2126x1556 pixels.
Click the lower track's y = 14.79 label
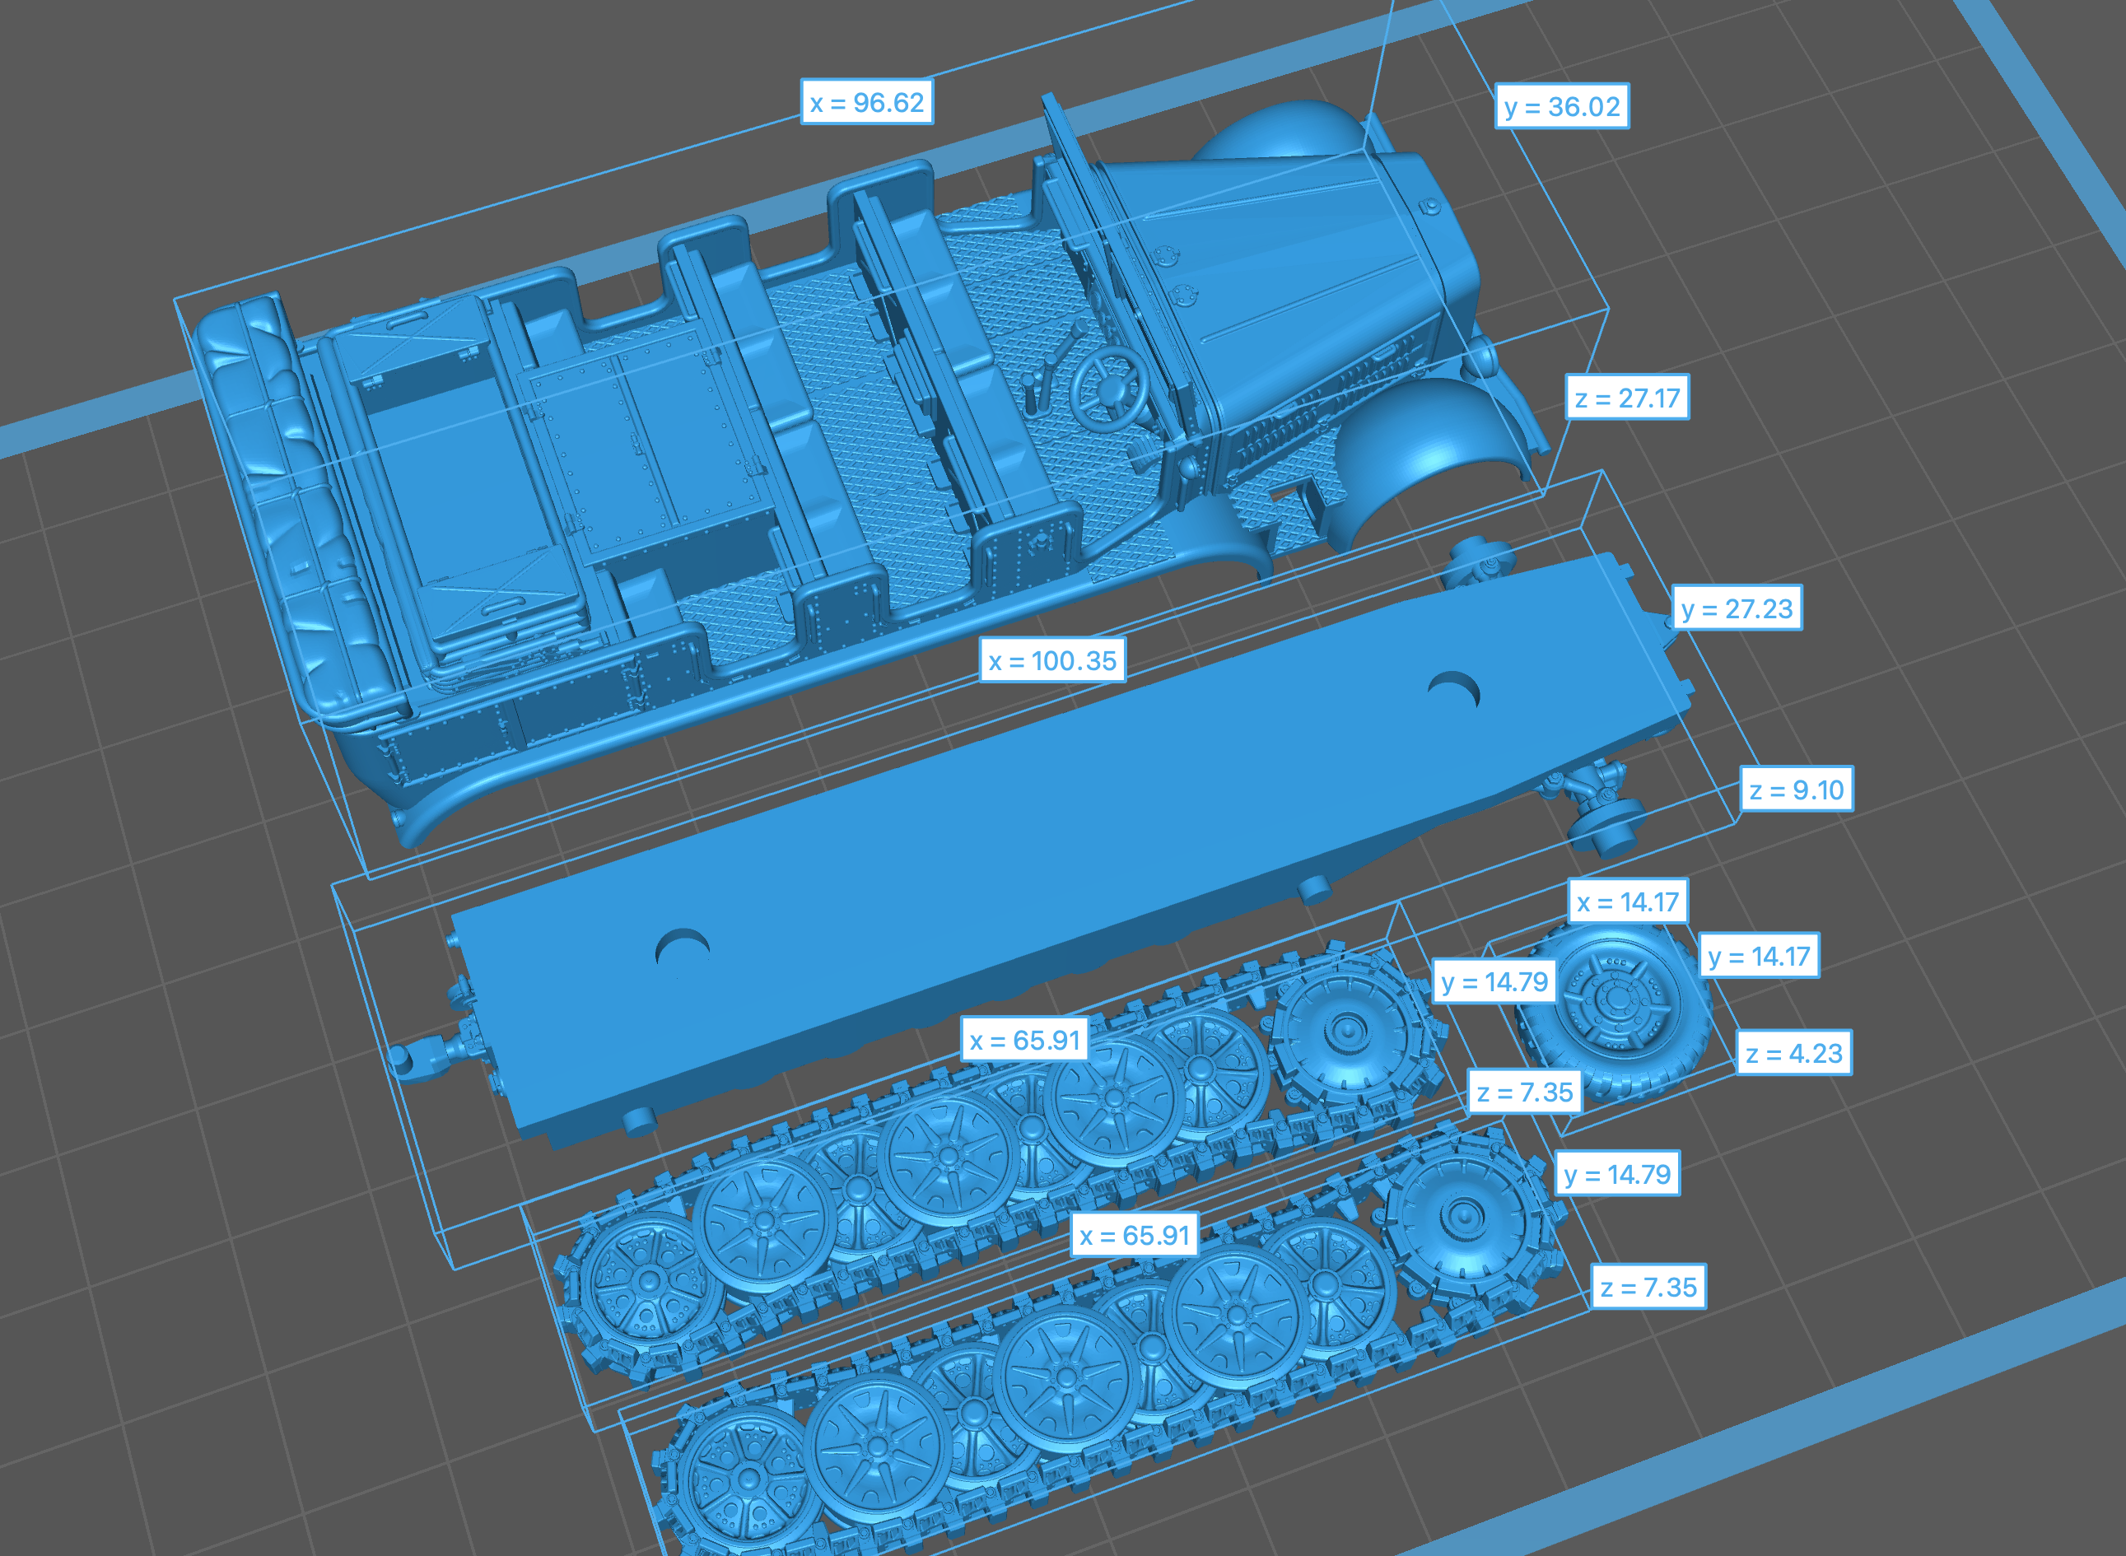point(1616,1175)
